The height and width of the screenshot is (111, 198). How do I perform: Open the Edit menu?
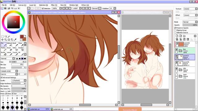coord(12,5)
